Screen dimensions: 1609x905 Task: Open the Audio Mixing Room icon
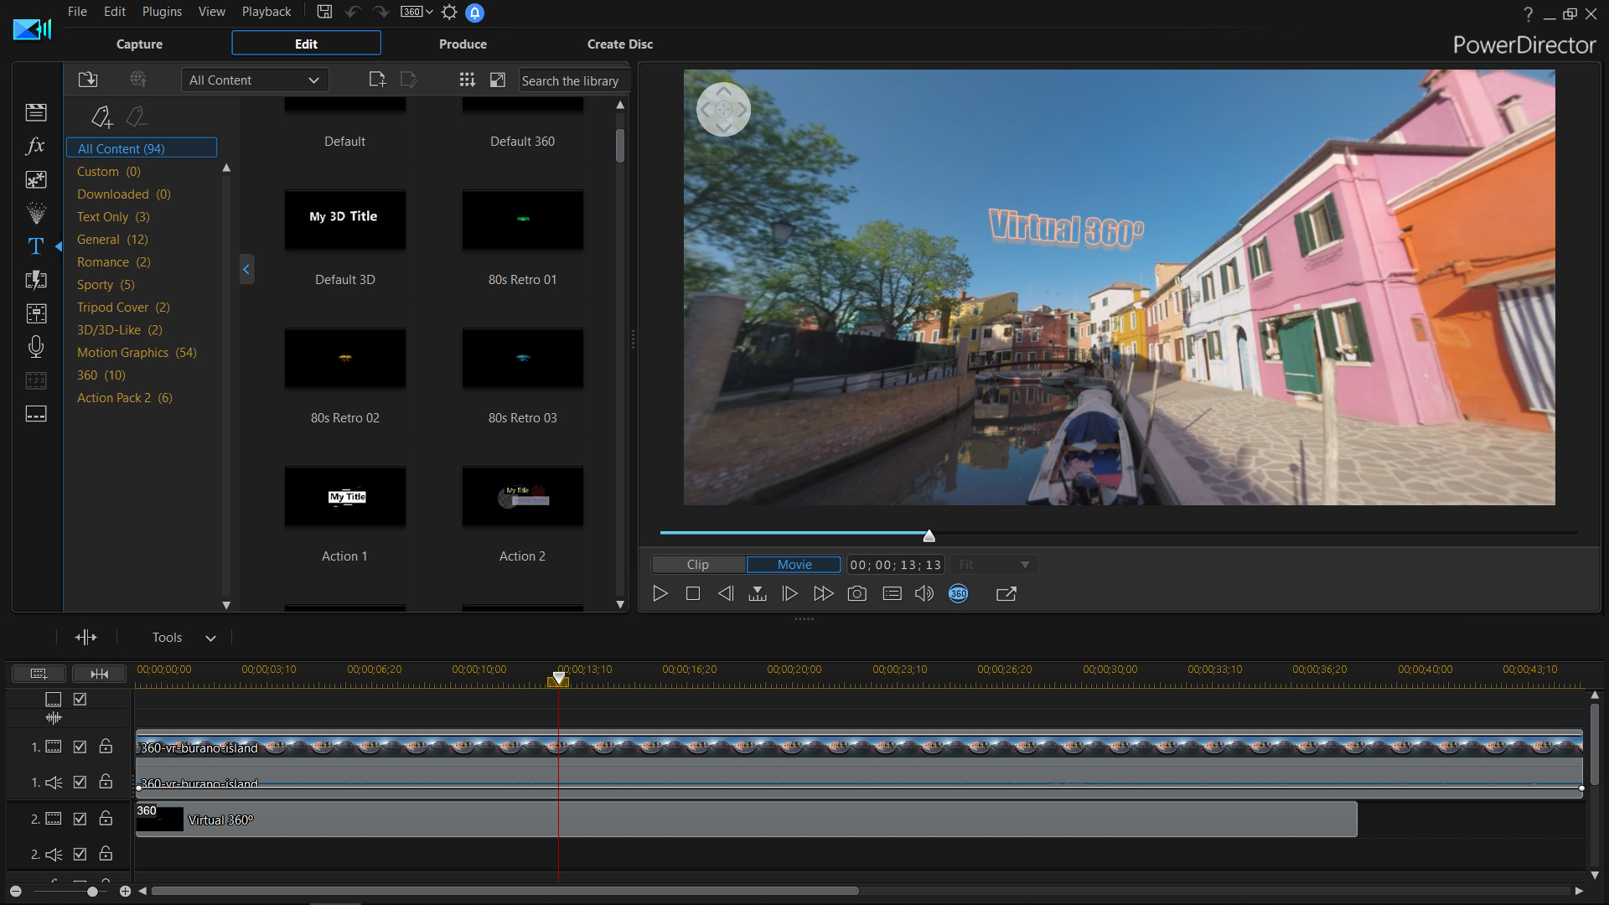(36, 313)
